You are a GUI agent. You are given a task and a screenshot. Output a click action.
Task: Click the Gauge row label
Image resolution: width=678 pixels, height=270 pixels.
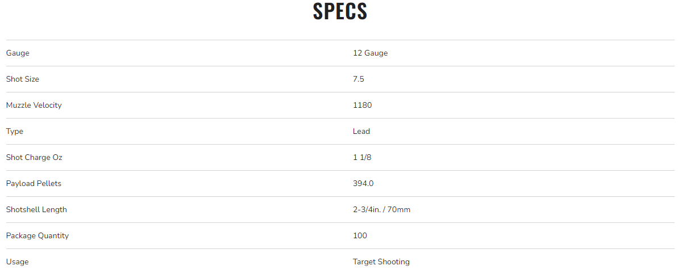18,53
